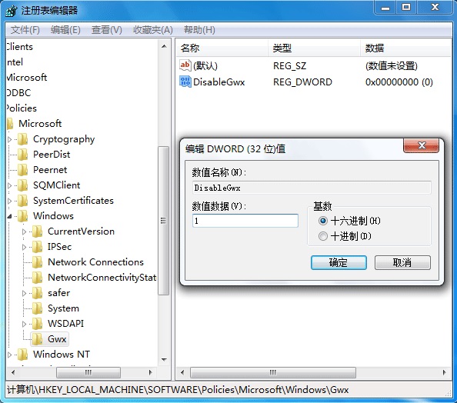
Task: Click the Windows folder icon
Action: pos(23,216)
